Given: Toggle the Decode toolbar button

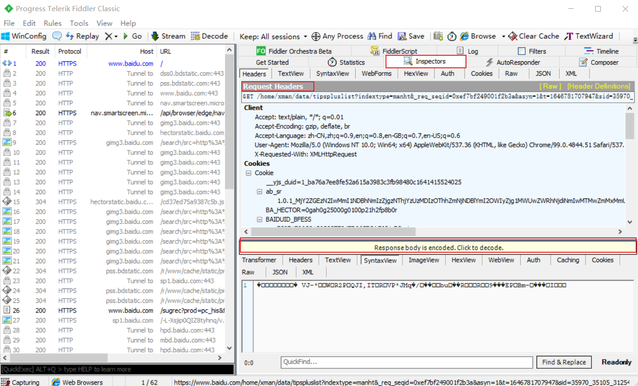Looking at the screenshot, I should pos(209,36).
